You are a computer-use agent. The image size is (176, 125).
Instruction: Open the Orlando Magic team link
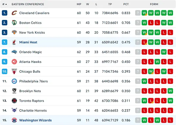(x=31, y=52)
